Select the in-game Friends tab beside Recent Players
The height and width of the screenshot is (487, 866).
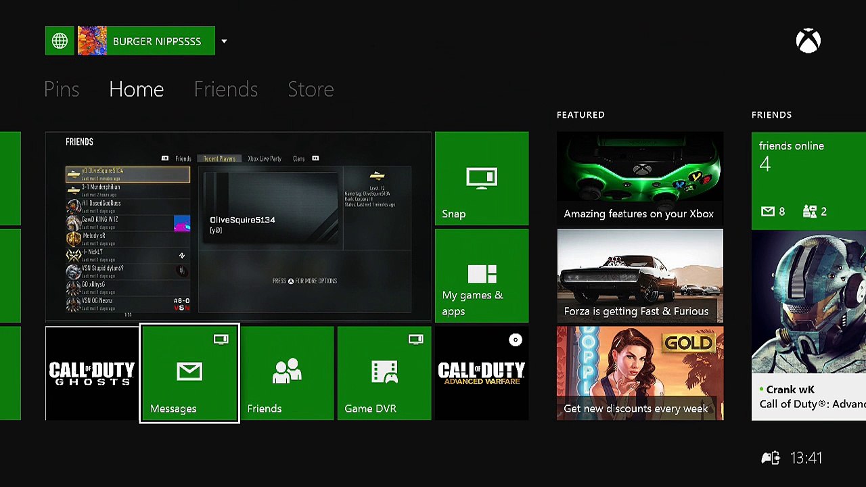183,158
